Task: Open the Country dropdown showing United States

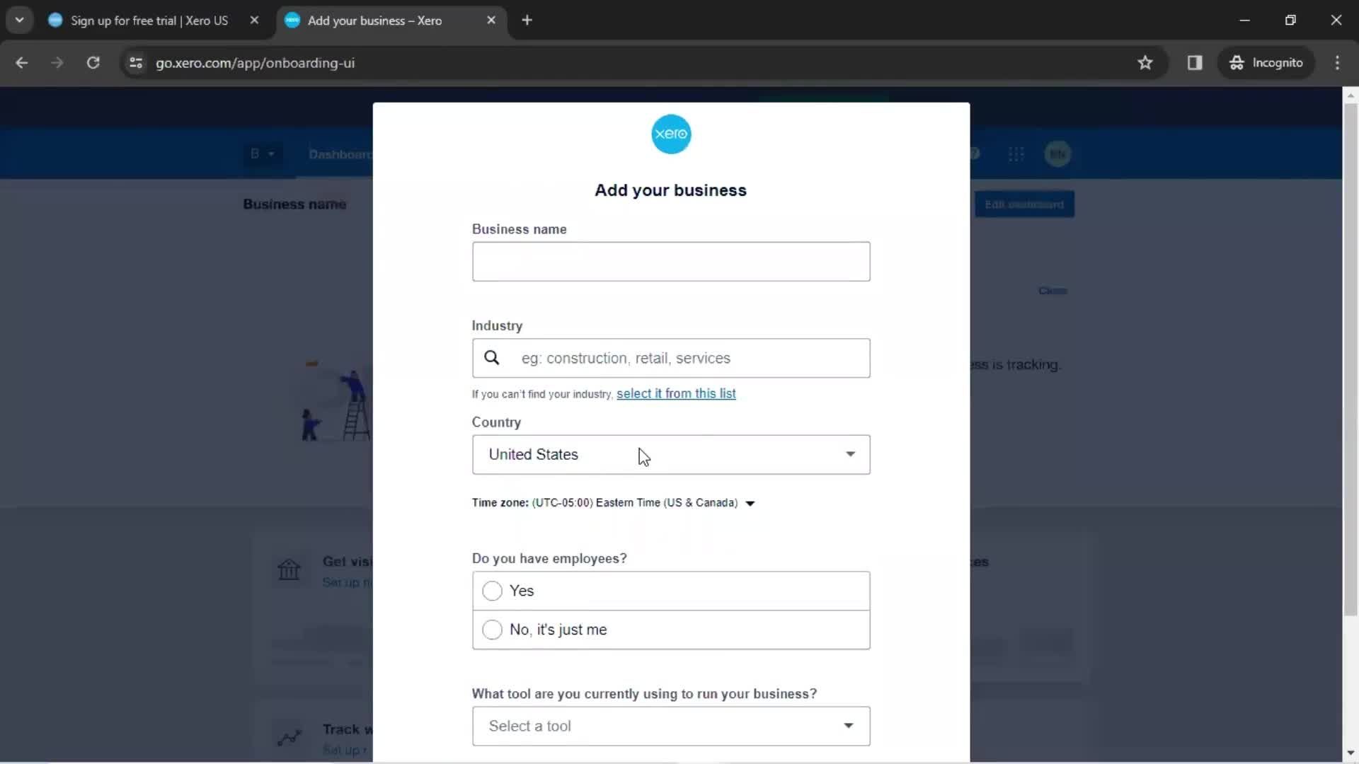Action: (x=671, y=455)
